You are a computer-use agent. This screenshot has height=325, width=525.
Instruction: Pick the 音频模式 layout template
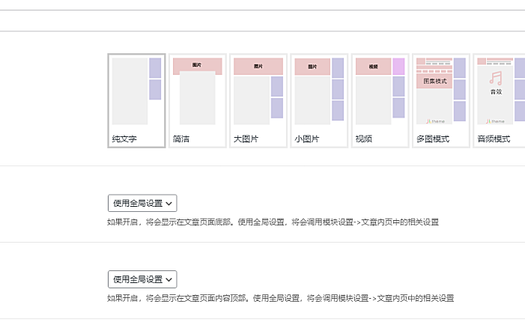(500, 101)
